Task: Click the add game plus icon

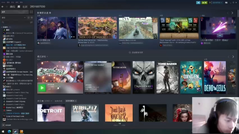Action: (x=3, y=125)
